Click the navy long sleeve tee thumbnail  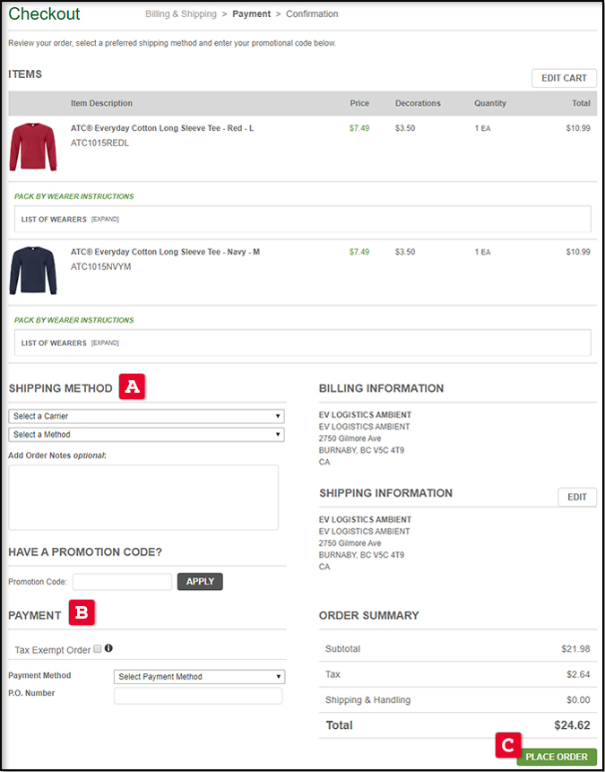pyautogui.click(x=33, y=270)
